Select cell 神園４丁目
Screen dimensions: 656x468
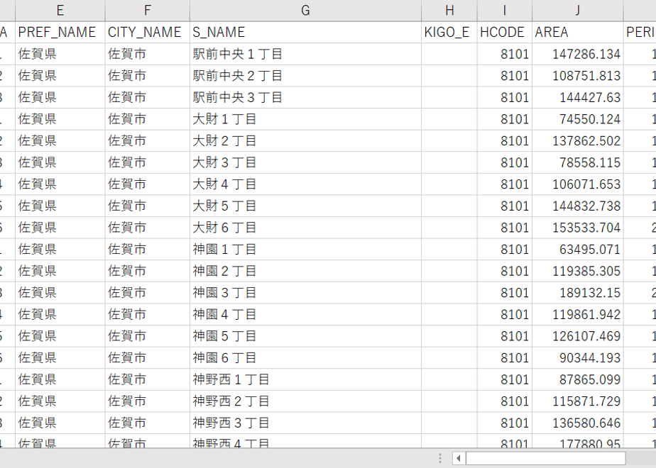305,315
